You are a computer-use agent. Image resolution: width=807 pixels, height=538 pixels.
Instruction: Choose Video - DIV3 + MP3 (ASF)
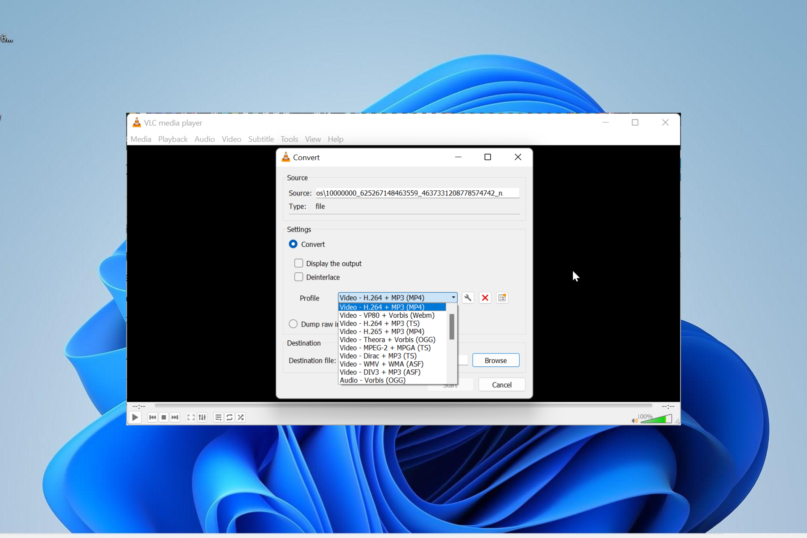click(392, 372)
